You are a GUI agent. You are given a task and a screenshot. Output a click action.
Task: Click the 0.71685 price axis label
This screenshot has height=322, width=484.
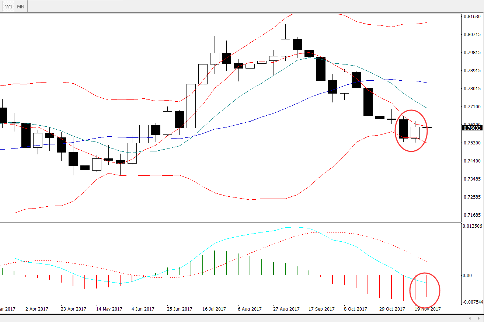pos(473,215)
